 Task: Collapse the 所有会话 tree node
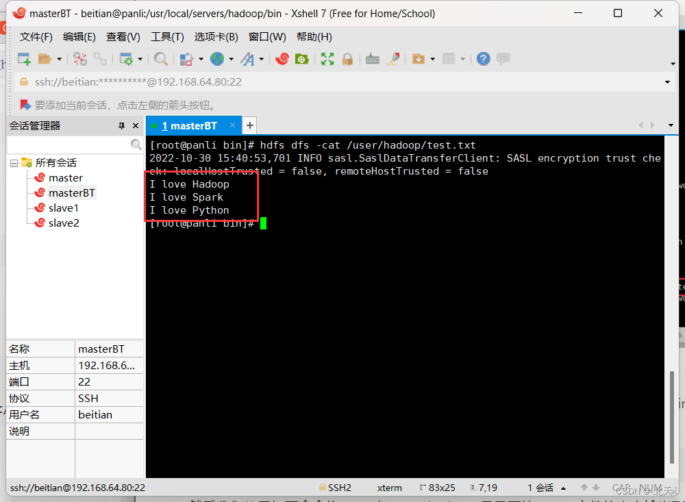(x=14, y=163)
